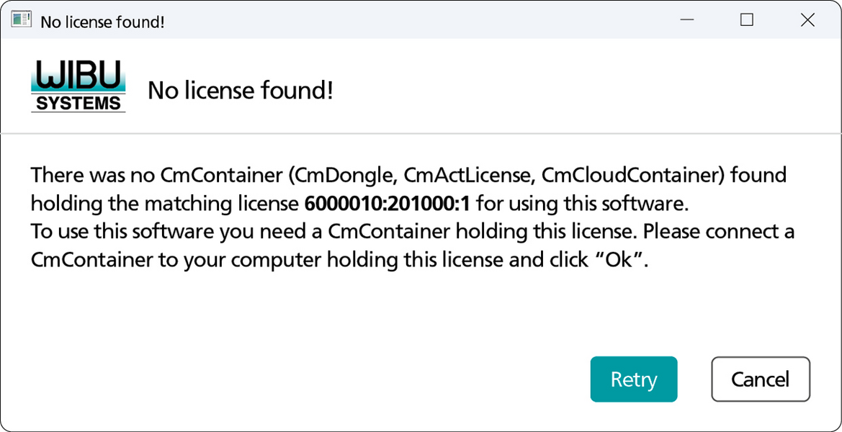Image resolution: width=842 pixels, height=432 pixels.
Task: Select the bold license code 6000010:201000:1
Action: click(388, 204)
